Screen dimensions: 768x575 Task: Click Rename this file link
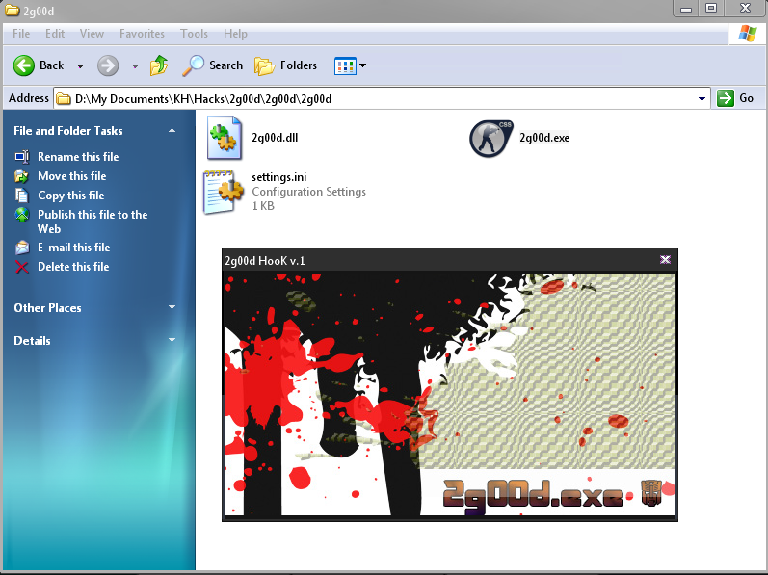(78, 157)
